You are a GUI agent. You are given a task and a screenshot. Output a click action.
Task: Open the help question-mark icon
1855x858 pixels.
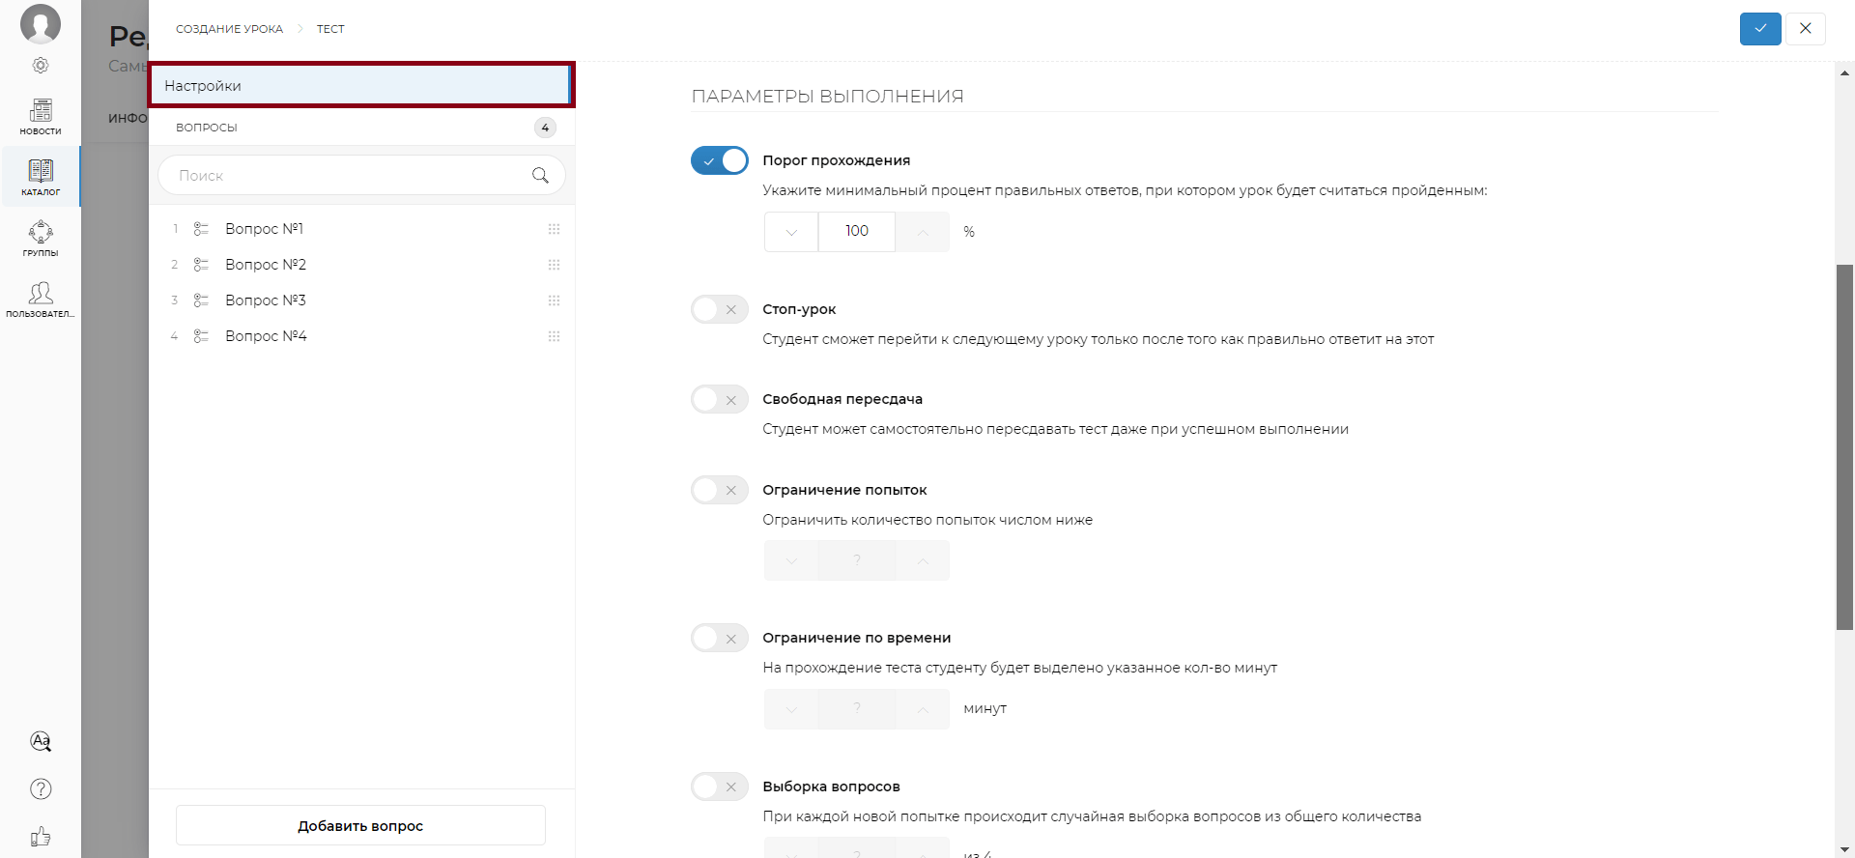pyautogui.click(x=41, y=789)
